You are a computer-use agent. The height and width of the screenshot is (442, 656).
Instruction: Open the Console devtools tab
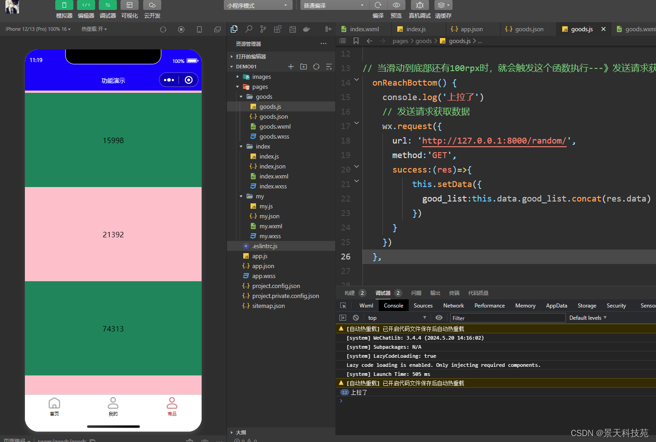coord(393,306)
